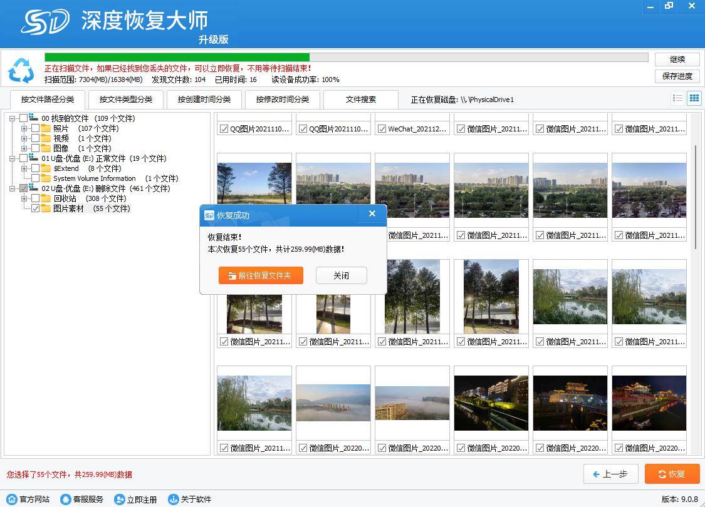Select foggy building photo with 微信图片_20220 label
The width and height of the screenshot is (705, 507).
point(412,403)
